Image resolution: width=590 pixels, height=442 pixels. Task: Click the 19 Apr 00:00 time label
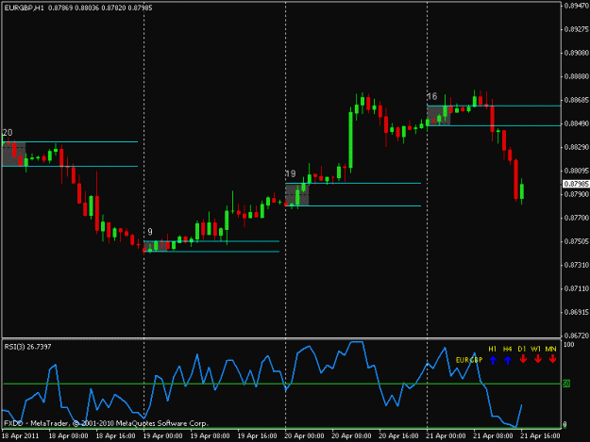162,436
